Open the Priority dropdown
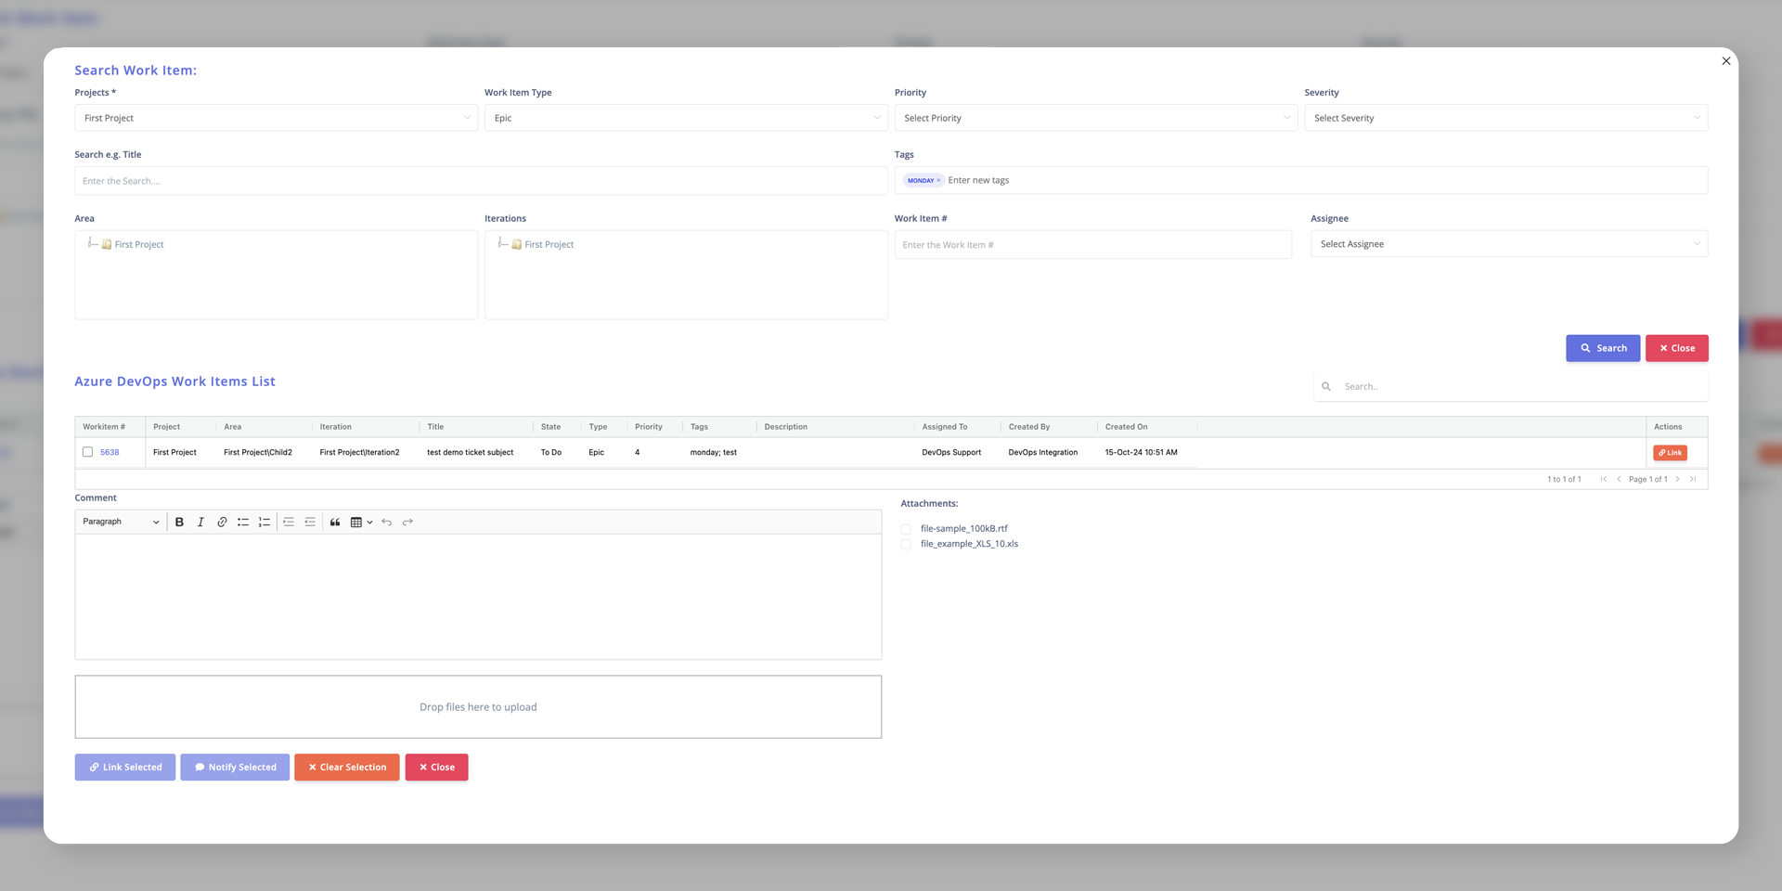Image resolution: width=1782 pixels, height=891 pixels. 1095,118
